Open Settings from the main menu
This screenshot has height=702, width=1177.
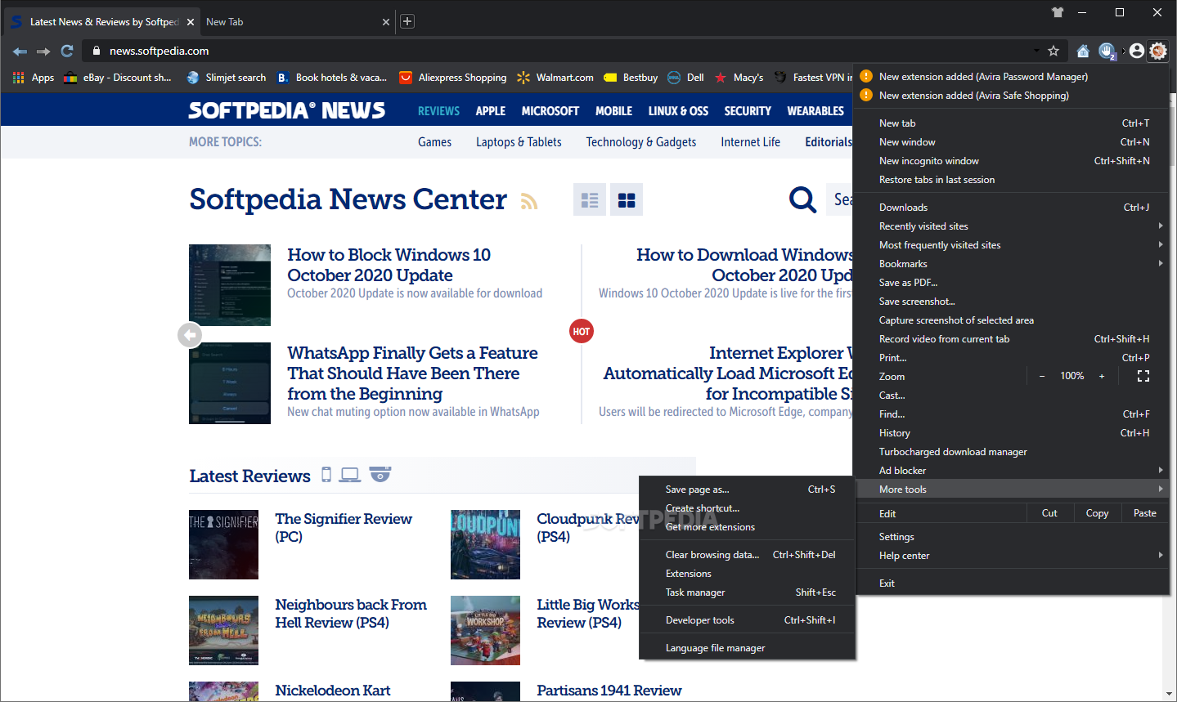[1011, 537]
